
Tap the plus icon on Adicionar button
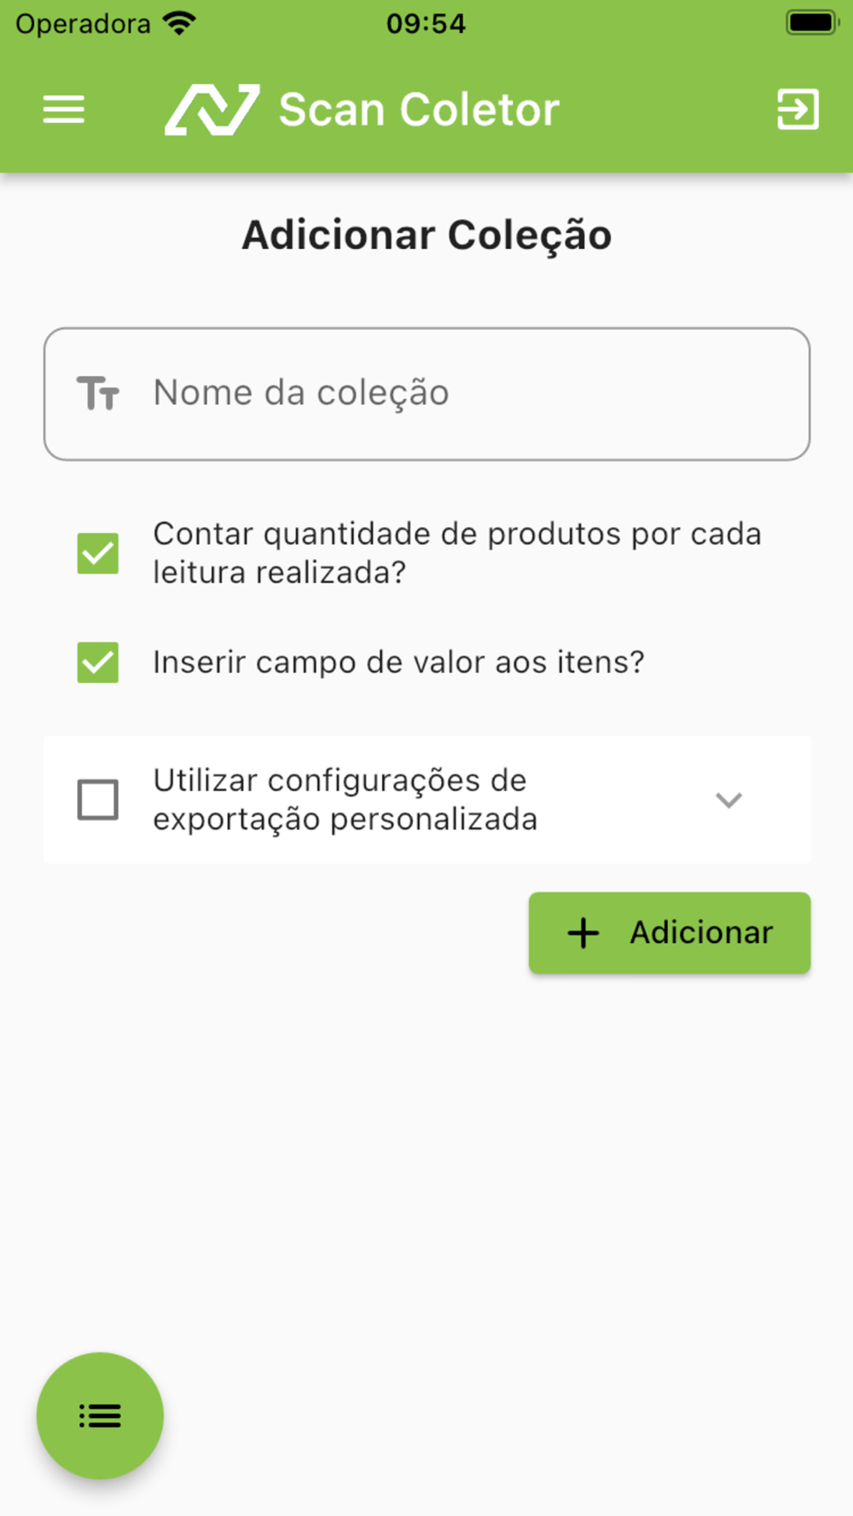pyautogui.click(x=583, y=933)
